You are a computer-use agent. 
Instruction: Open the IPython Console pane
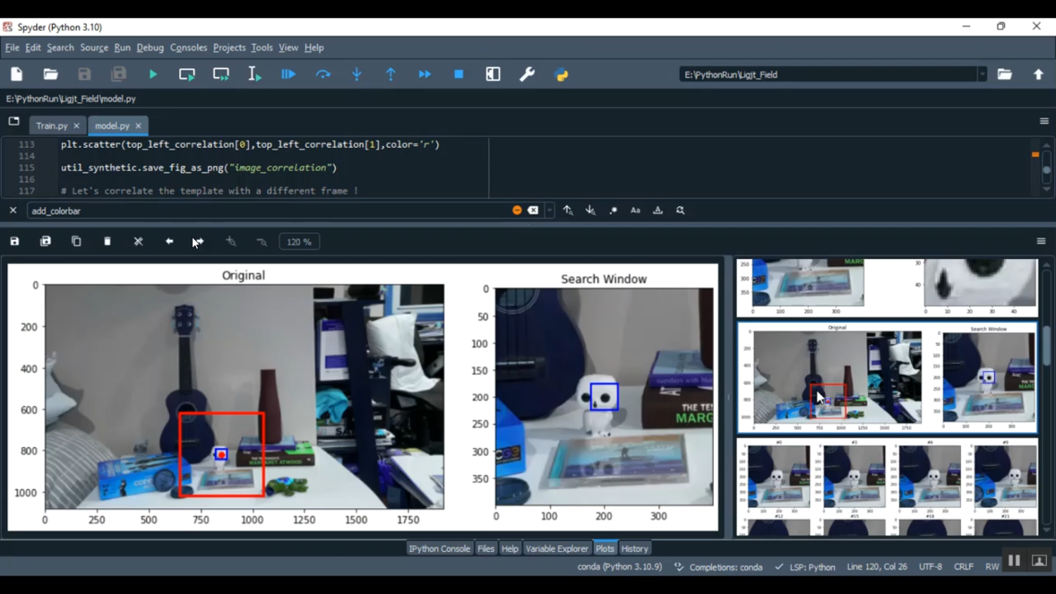tap(439, 549)
